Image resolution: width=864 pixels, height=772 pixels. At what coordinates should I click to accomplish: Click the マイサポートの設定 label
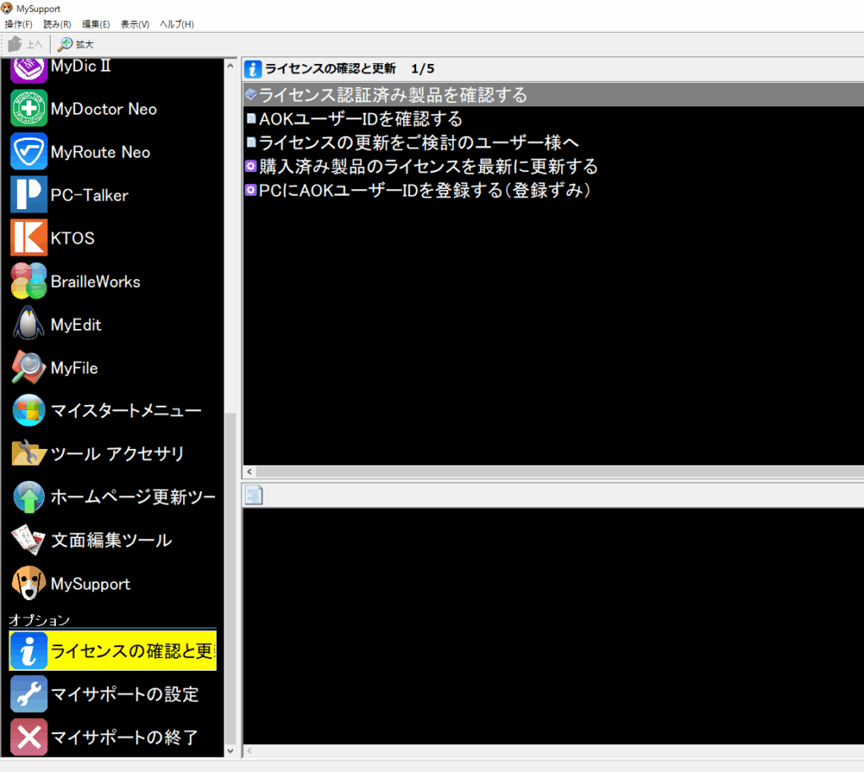point(125,694)
